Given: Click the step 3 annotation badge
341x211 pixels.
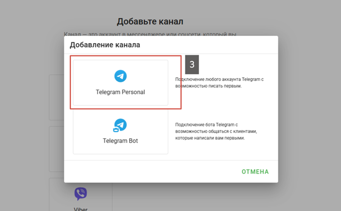Looking at the screenshot, I should tap(192, 65).
